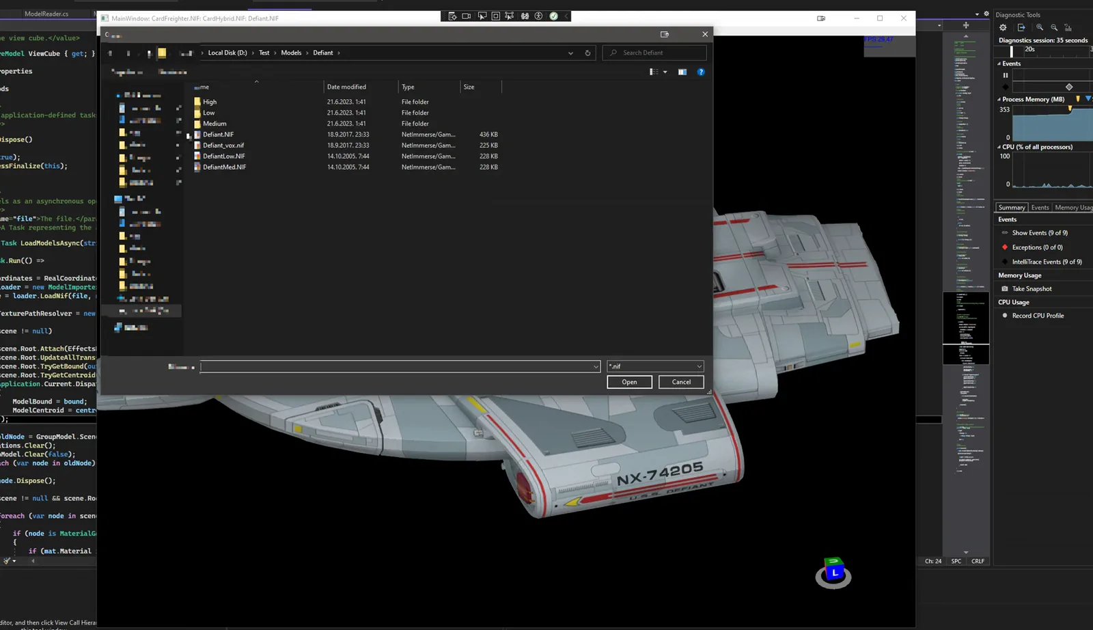Switch to the Events tab in Diagnostic Tools
The width and height of the screenshot is (1093, 630).
(1040, 208)
